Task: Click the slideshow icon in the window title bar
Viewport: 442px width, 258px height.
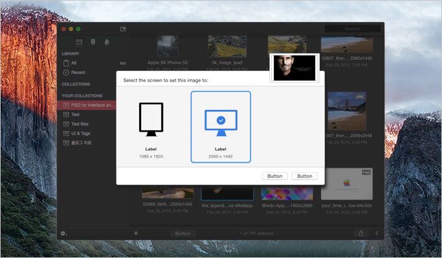Action: [x=123, y=28]
